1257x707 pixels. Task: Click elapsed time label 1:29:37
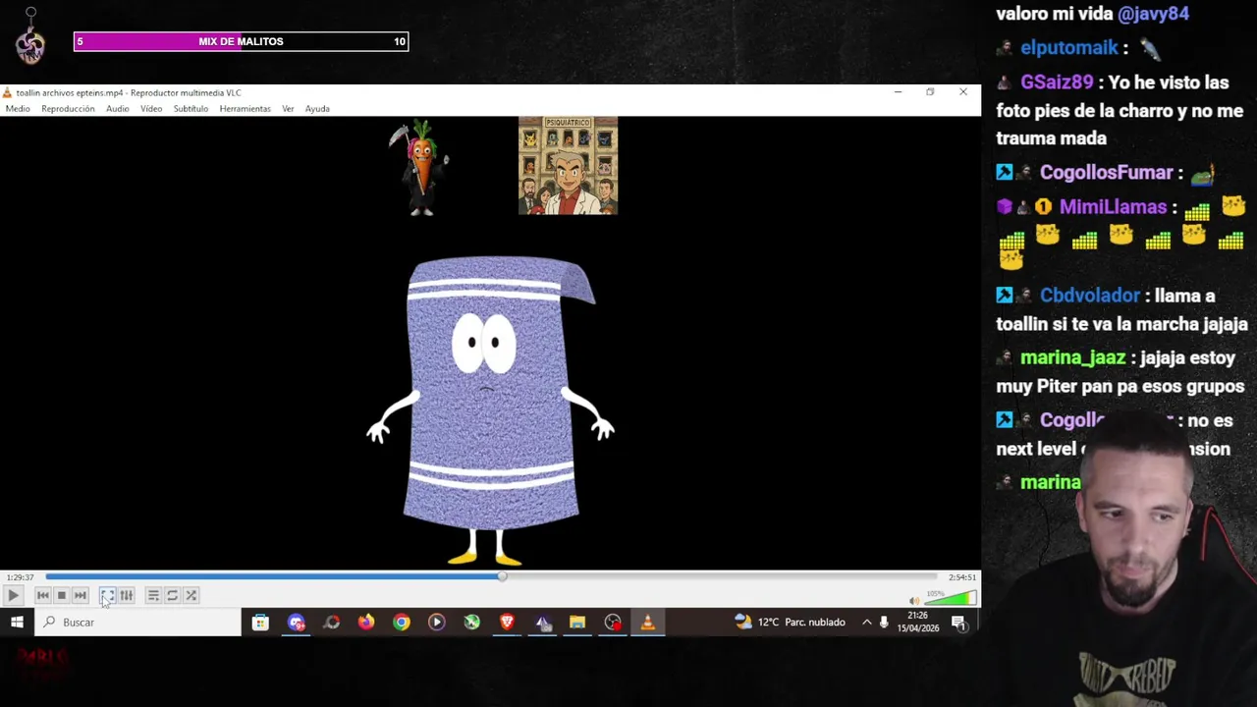pyautogui.click(x=20, y=577)
